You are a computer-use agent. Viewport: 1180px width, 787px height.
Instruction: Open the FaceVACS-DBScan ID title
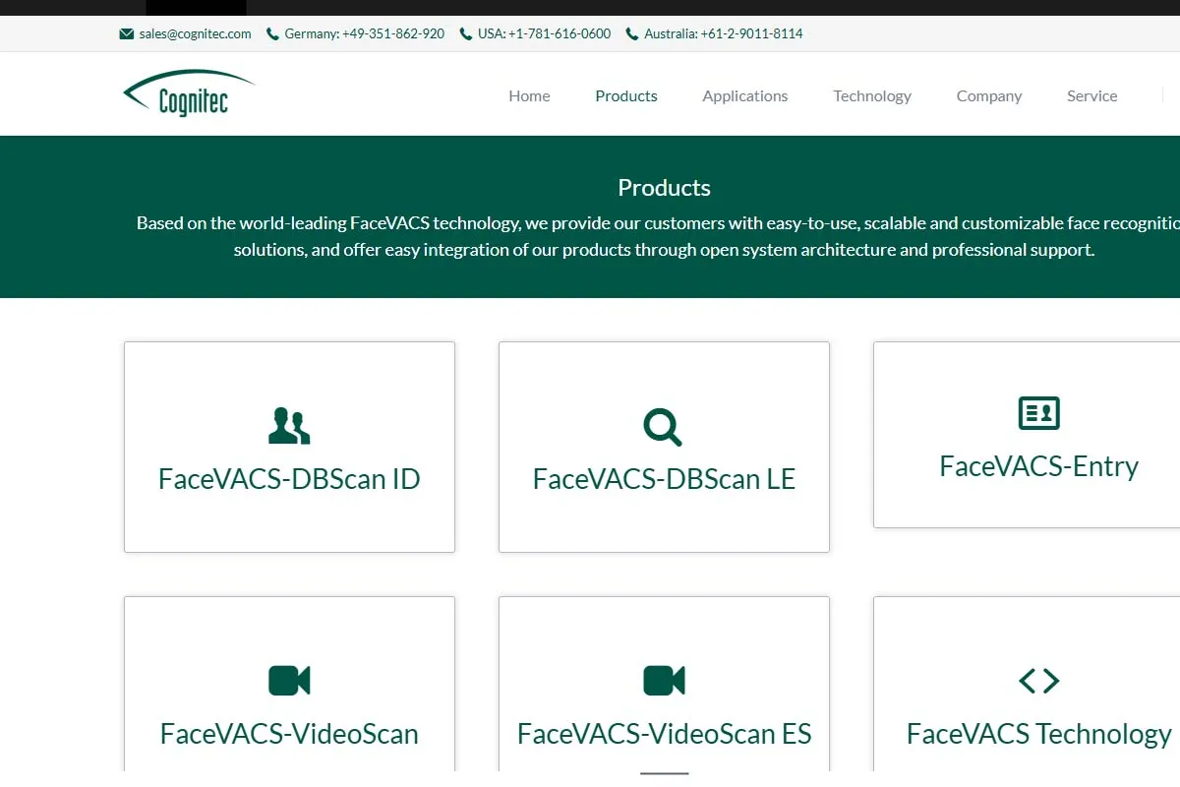tap(289, 479)
